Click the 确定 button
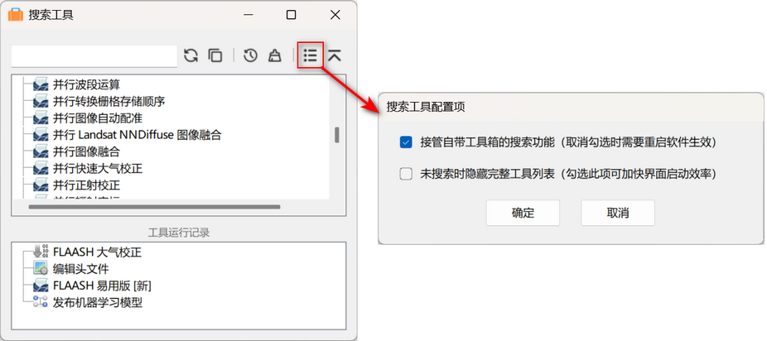The image size is (767, 341). click(523, 213)
